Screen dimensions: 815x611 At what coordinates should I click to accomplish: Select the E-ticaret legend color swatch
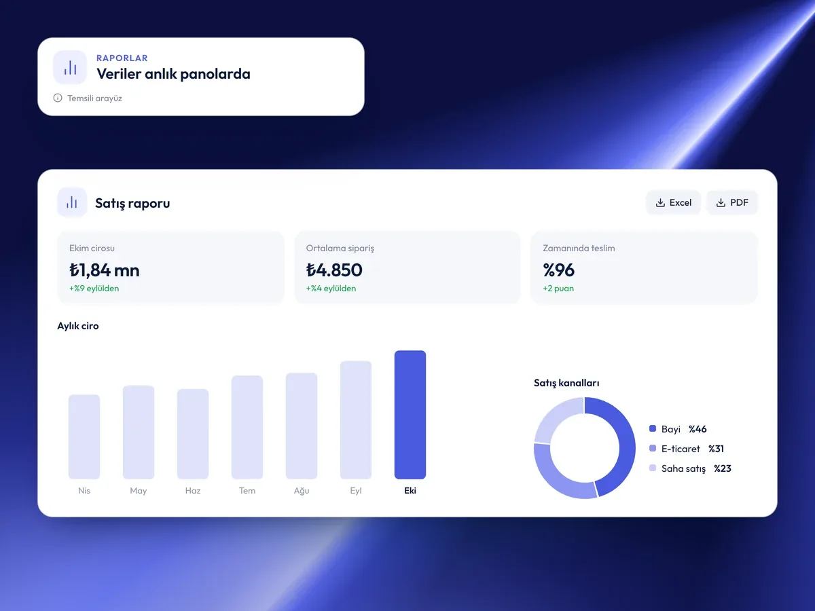[653, 449]
